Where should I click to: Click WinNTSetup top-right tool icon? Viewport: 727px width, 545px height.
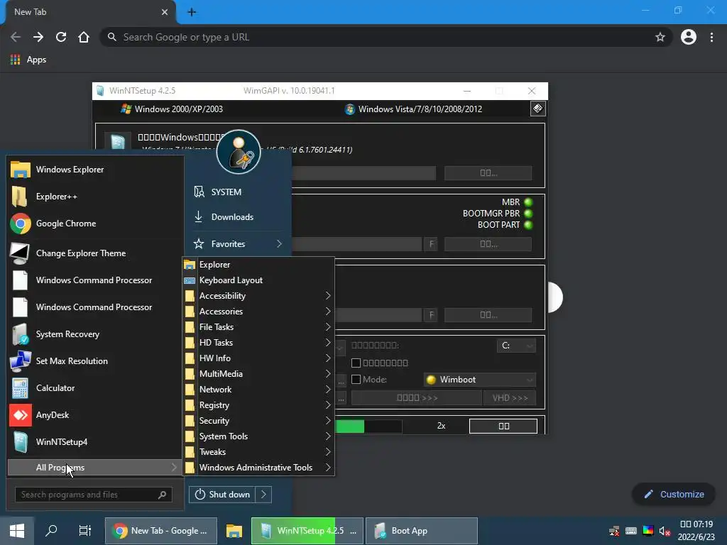tap(538, 109)
